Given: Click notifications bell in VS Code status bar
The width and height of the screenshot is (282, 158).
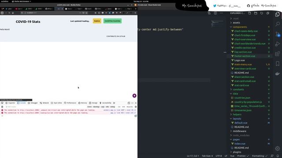Looking at the screenshot, I should 278,156.
